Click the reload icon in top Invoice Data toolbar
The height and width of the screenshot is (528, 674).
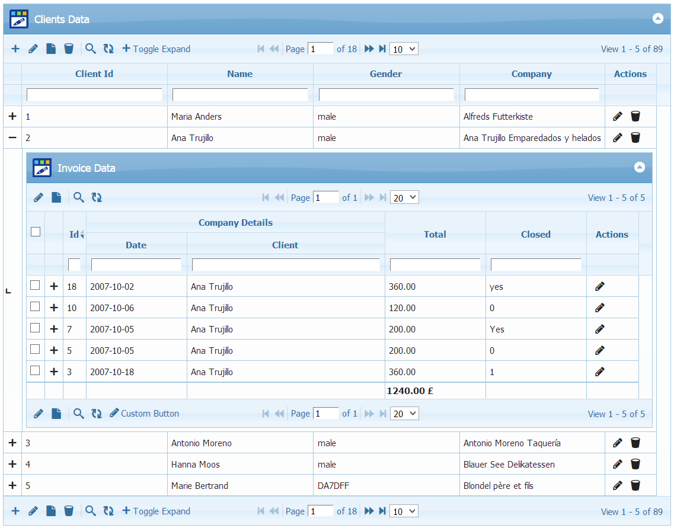click(97, 197)
